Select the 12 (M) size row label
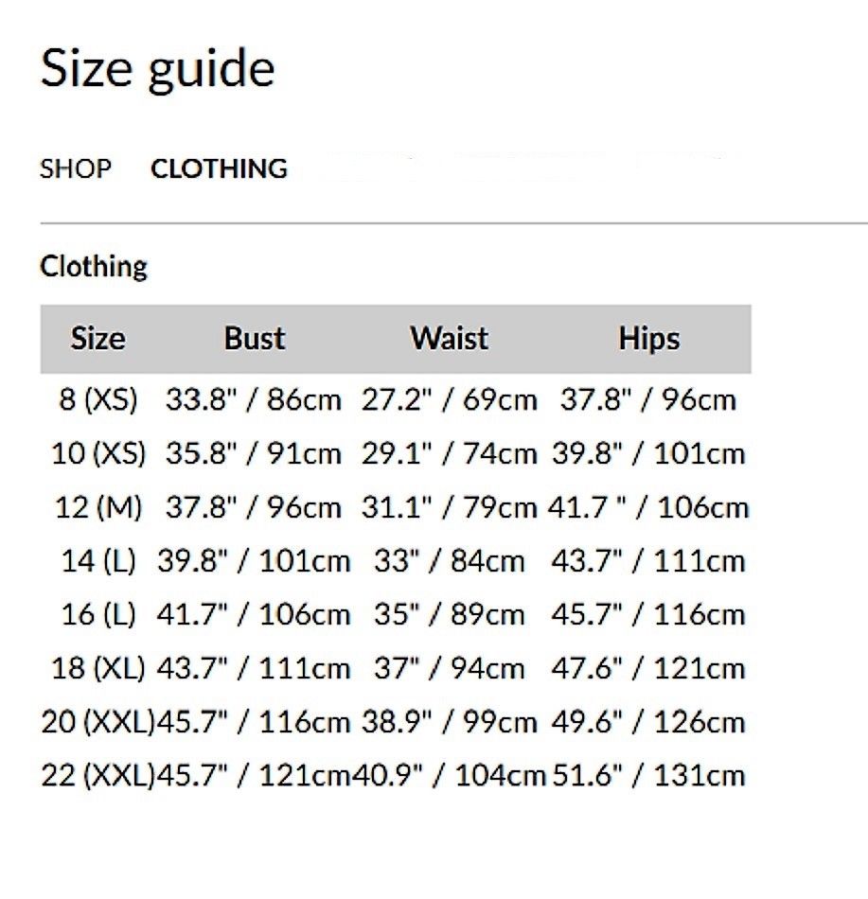868x899 pixels. point(97,508)
